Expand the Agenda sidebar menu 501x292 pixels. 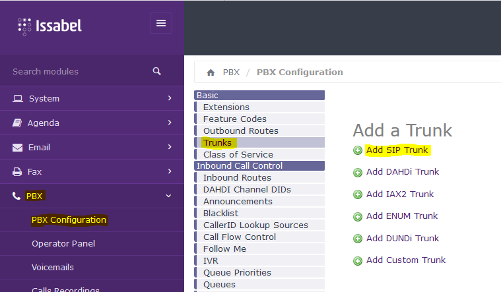(x=92, y=123)
